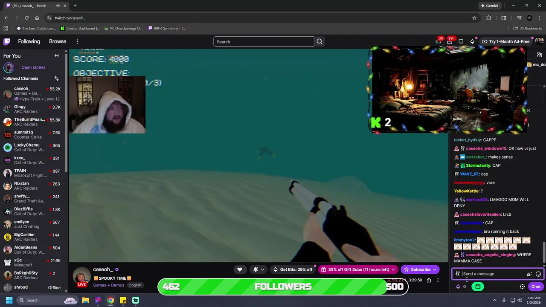Screen dimensions: 546x307
Task: Click Try 1-Month Ad-Free button
Action: 506,41
